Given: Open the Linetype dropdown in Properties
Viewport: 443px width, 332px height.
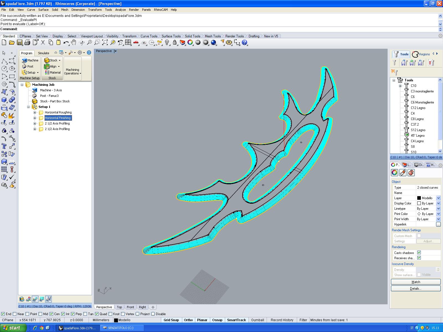Looking at the screenshot, I should 438,209.
